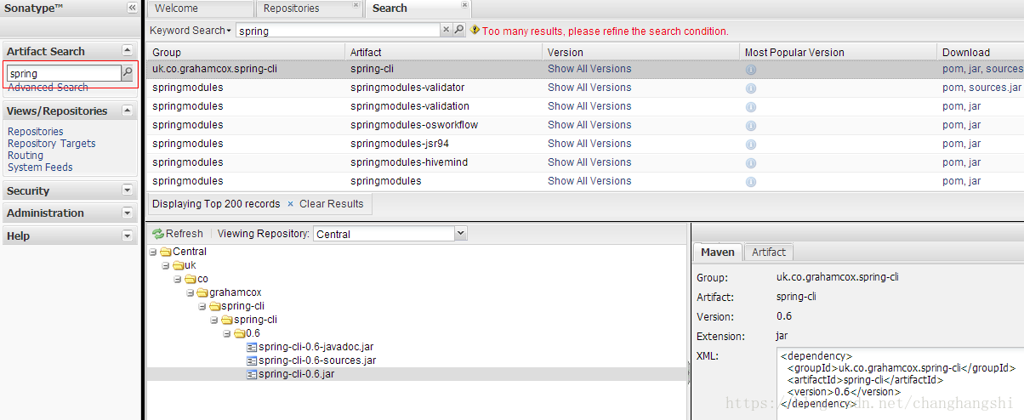Focus the keyword search text field
This screenshot has width=1024, height=420.
point(338,31)
